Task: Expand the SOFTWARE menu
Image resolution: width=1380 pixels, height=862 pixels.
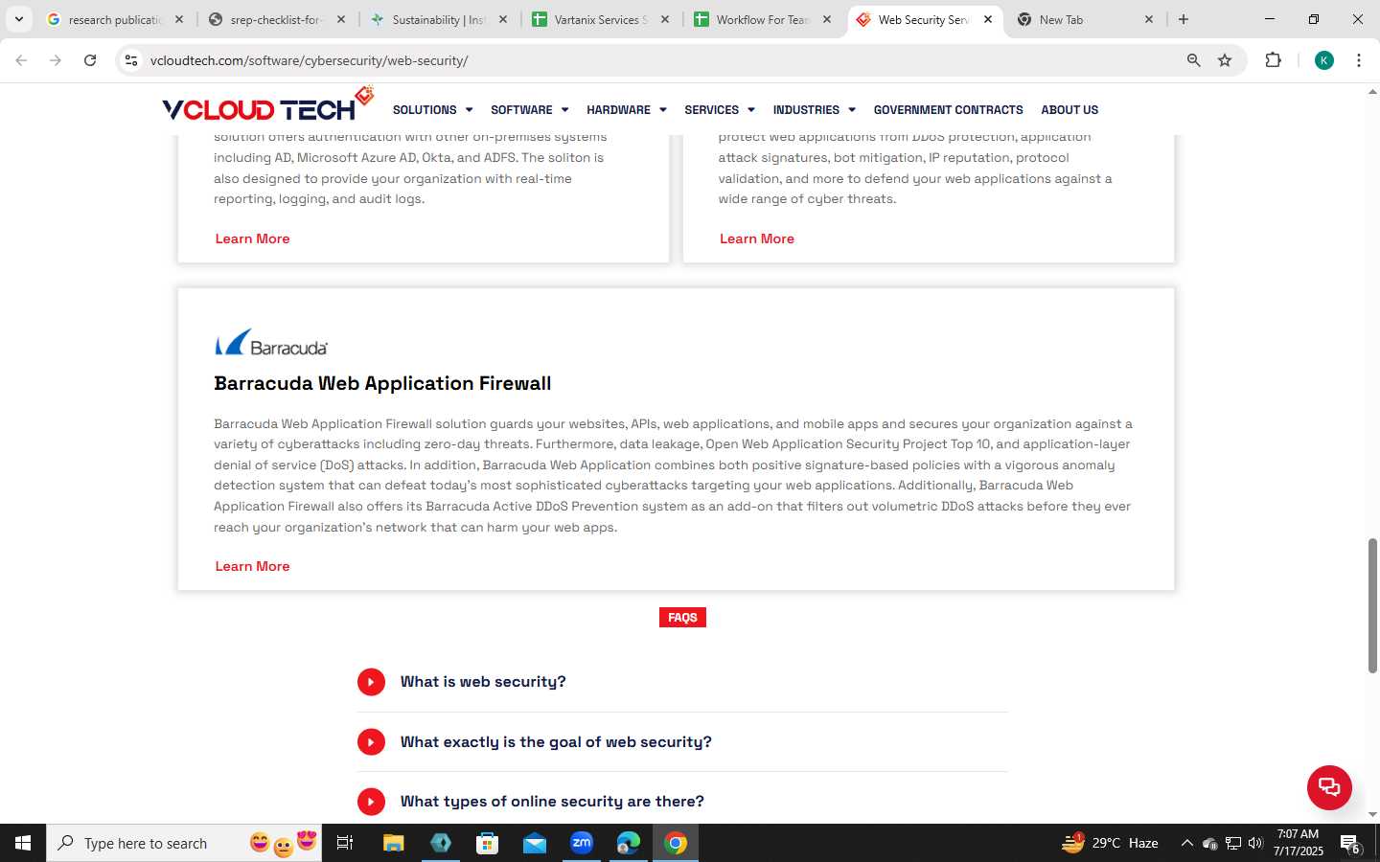Action: coord(529,110)
